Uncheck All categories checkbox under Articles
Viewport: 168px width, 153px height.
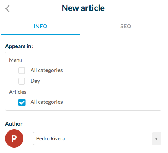coord(22,102)
